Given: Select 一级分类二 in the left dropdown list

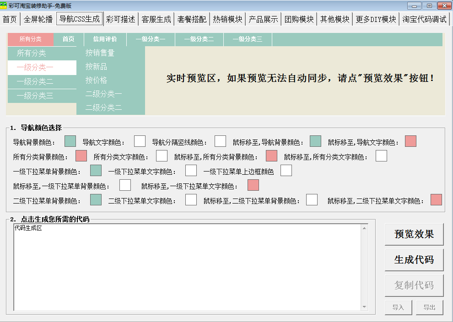Looking at the screenshot, I should (35, 82).
